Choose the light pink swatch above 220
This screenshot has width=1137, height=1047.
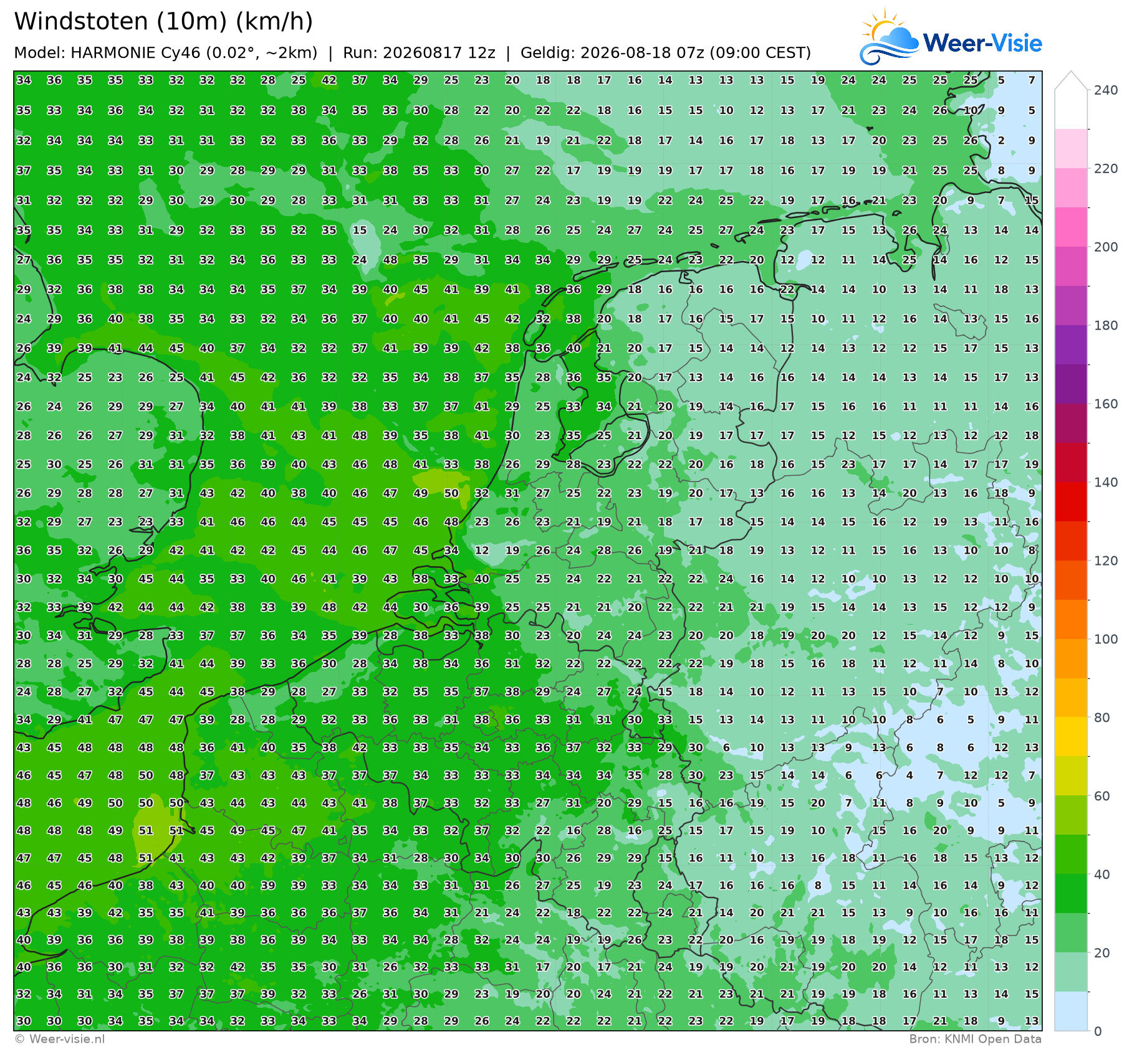[x=1071, y=148]
